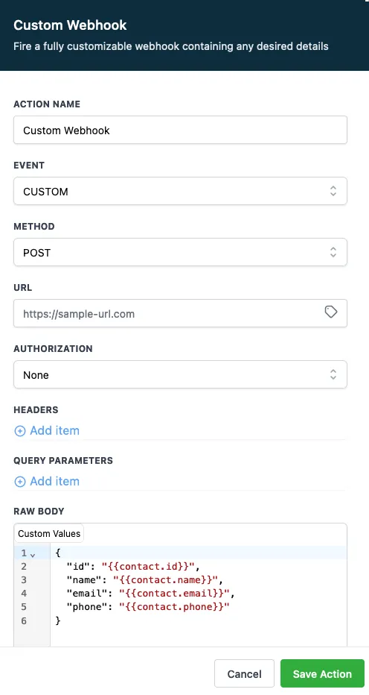Click the tag icon in URL field
This screenshot has width=369, height=695.
[330, 312]
